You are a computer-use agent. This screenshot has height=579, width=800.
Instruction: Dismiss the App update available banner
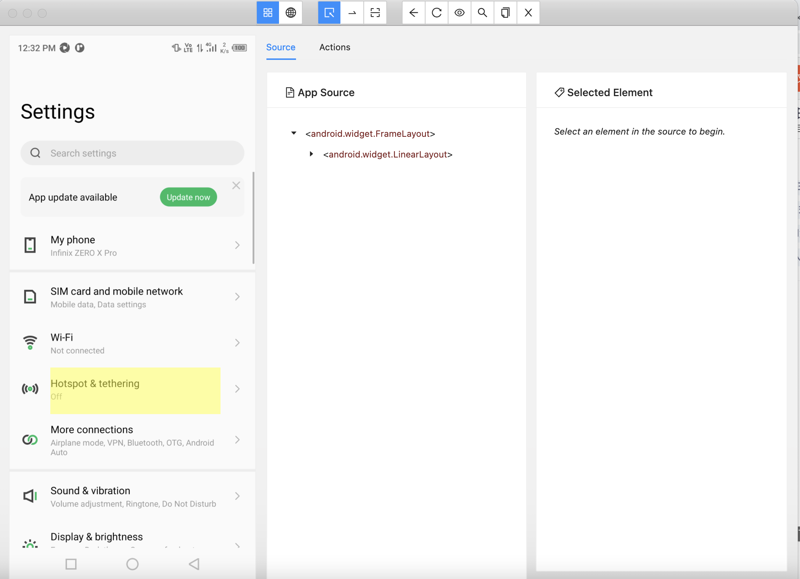click(236, 186)
